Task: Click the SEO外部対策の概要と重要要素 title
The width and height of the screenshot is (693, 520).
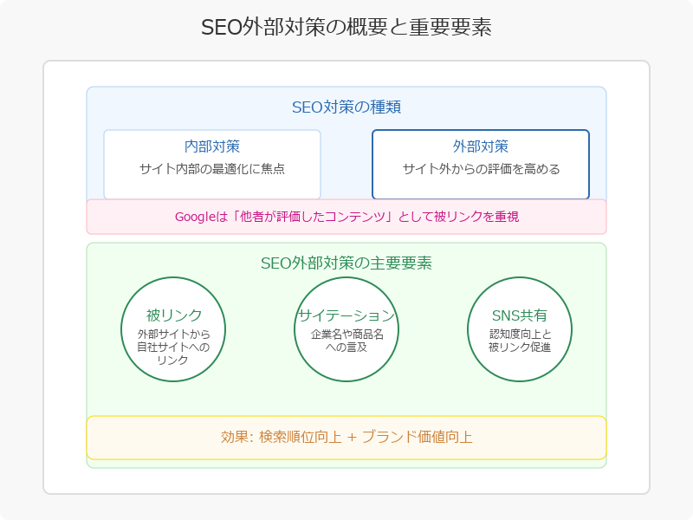Action: point(346,27)
